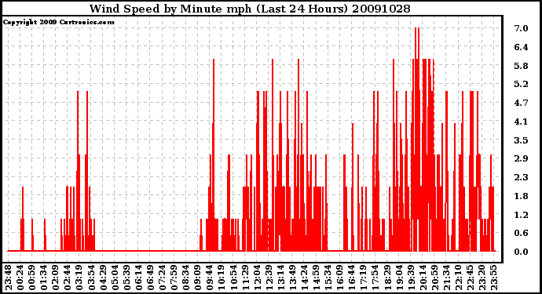Click the 05:39 time label
The width and height of the screenshot is (542, 294).
click(126, 278)
